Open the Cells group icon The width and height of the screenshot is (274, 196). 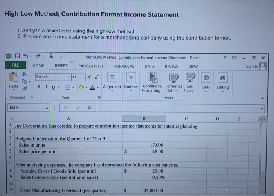click(206, 77)
